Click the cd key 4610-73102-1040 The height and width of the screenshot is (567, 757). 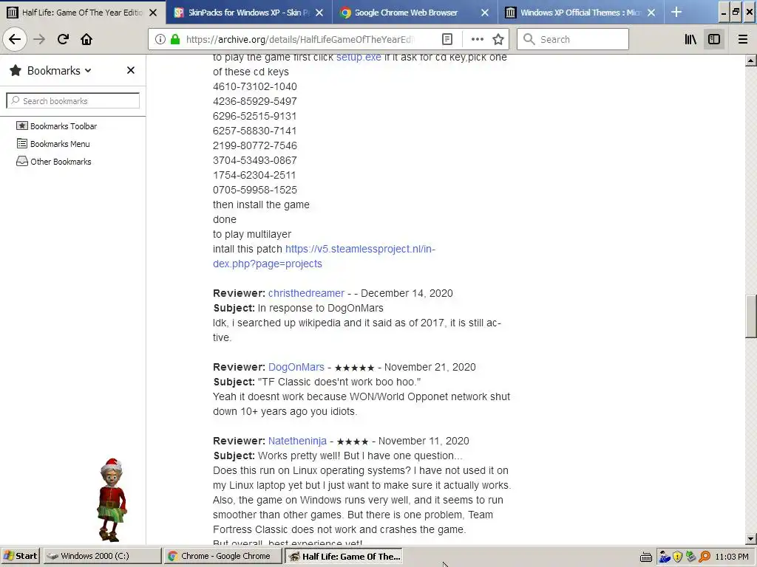click(x=255, y=86)
